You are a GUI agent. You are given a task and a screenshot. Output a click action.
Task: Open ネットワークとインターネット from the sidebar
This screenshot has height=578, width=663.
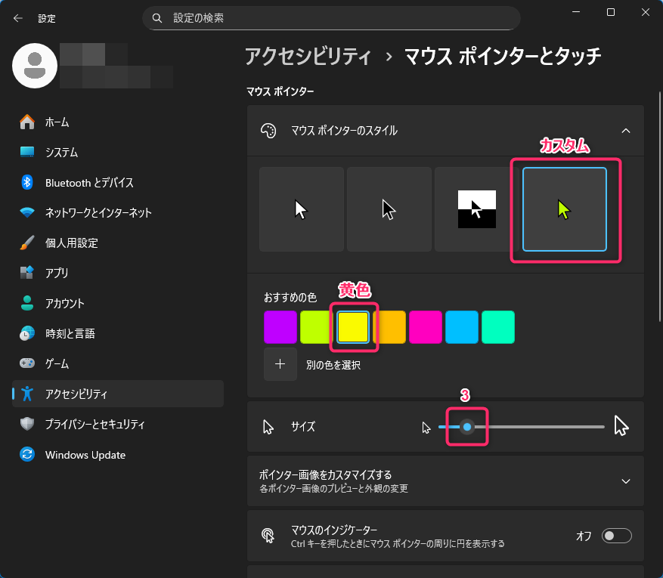98,213
